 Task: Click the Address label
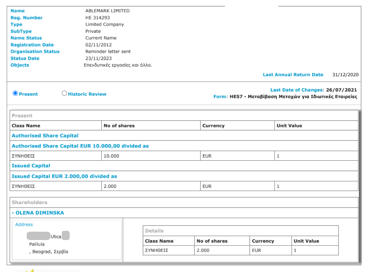(x=24, y=224)
